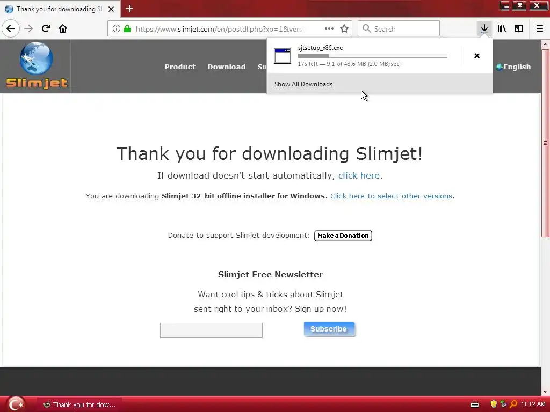
Task: Open page actions three-dot menu
Action: [x=329, y=28]
